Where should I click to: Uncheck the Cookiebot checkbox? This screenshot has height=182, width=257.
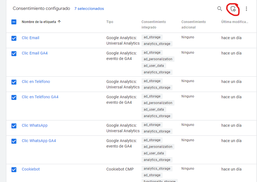pos(14,169)
